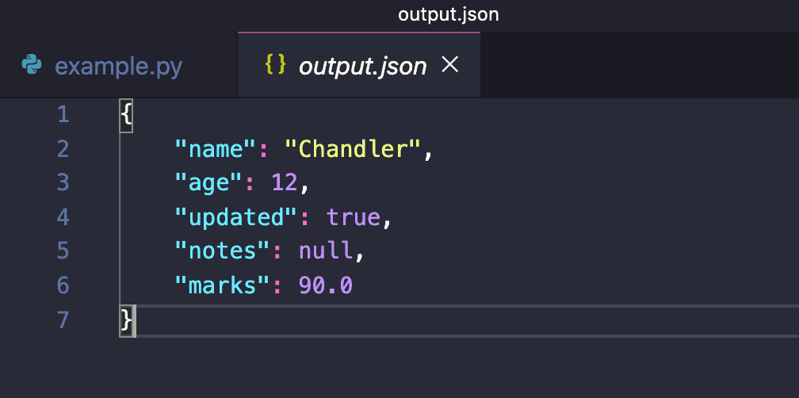Screen dimensions: 799x398
Task: Click the "marks" key on line 6
Action: pyautogui.click(x=222, y=285)
